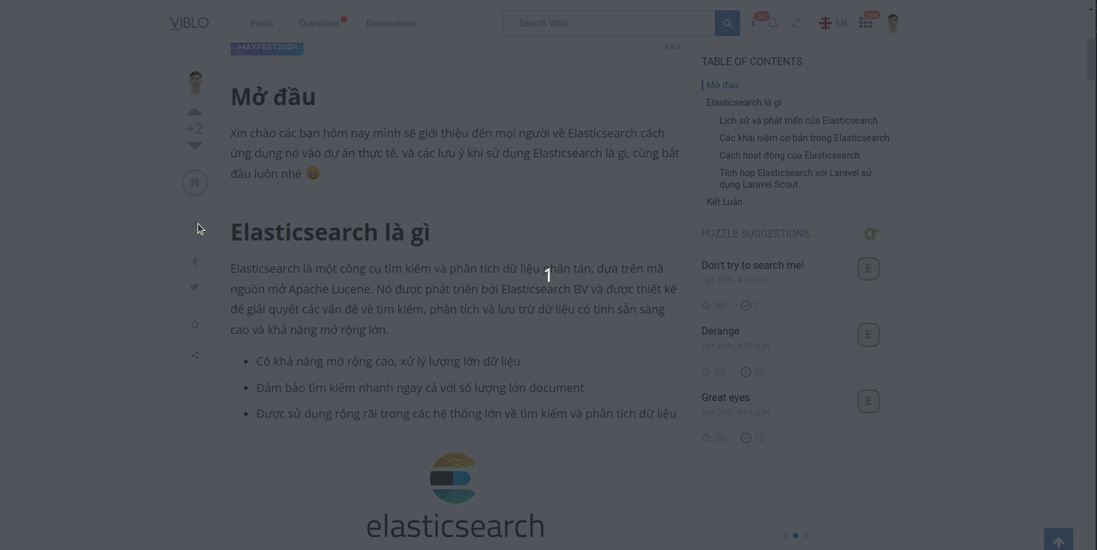The height and width of the screenshot is (550, 1097).
Task: Go to the Viblo home logo
Action: click(x=189, y=23)
